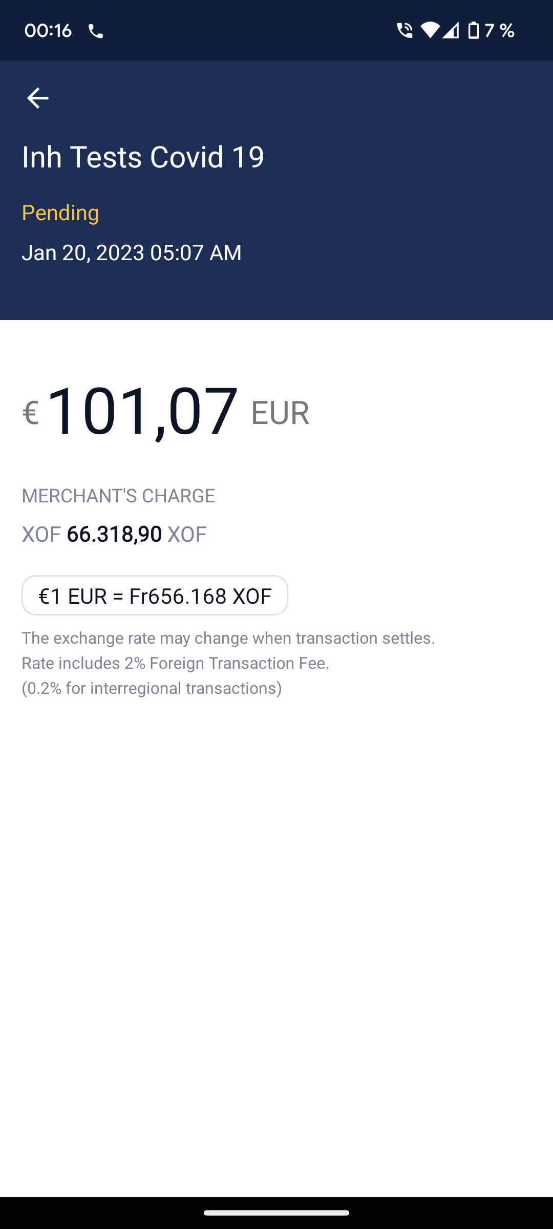This screenshot has width=553, height=1229.
Task: Tap the 101,07 EUR amount
Action: pos(143,411)
